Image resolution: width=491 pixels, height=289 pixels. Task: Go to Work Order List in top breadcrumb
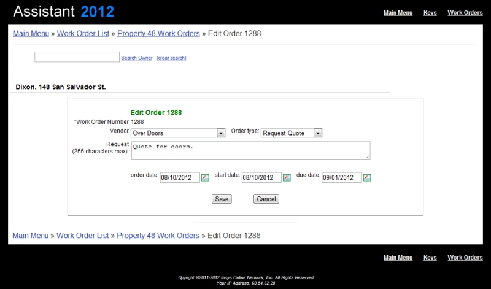83,33
